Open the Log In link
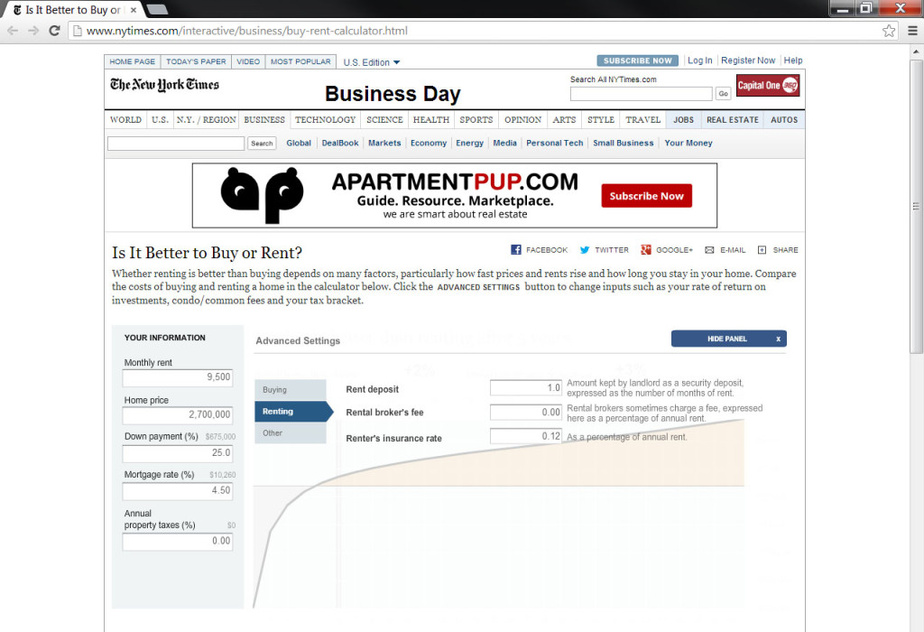The image size is (924, 632). point(700,60)
